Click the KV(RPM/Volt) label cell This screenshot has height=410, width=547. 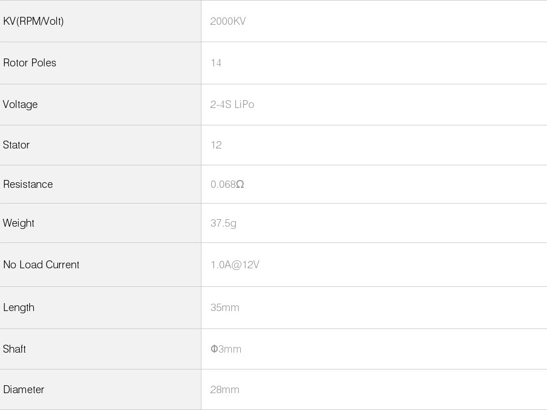33,21
